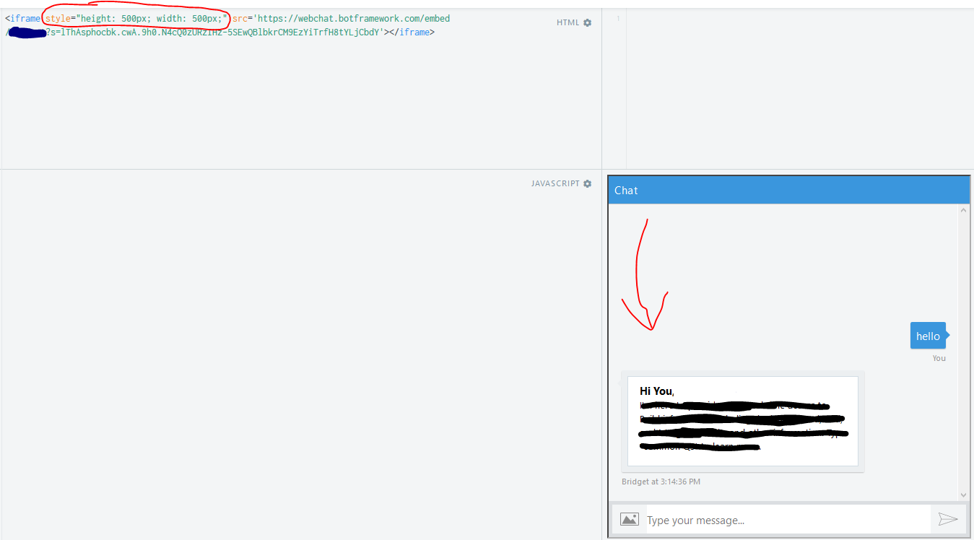Click the 'You' sender label
The height and width of the screenshot is (540, 974).
[x=939, y=357]
